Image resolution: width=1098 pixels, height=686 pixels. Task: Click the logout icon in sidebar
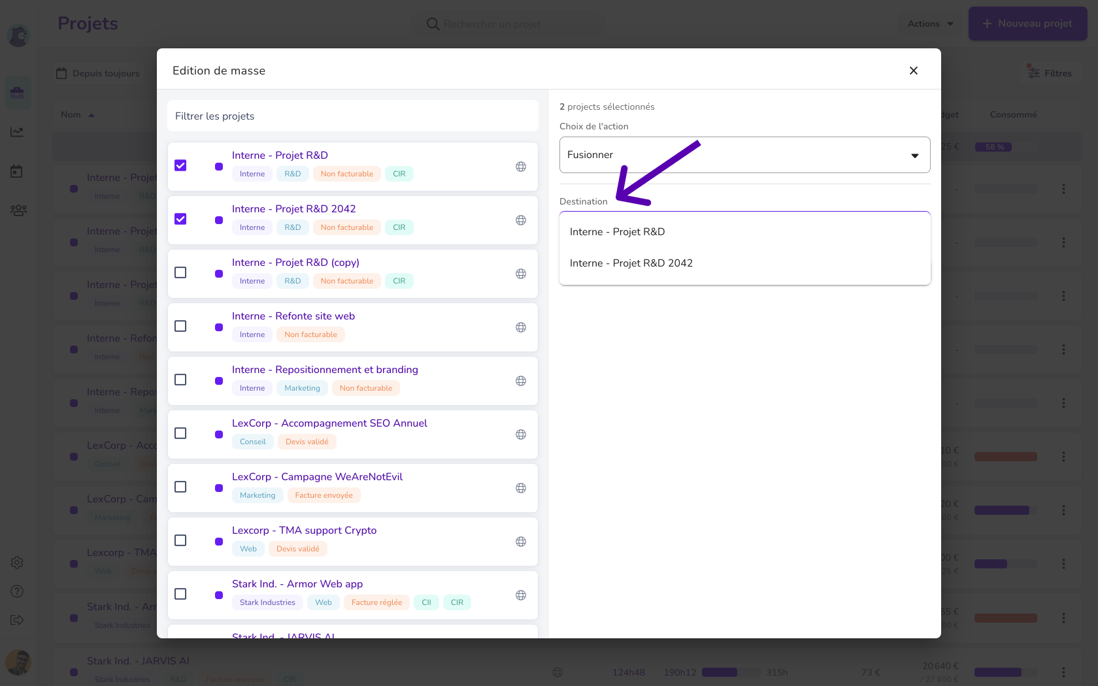17,620
